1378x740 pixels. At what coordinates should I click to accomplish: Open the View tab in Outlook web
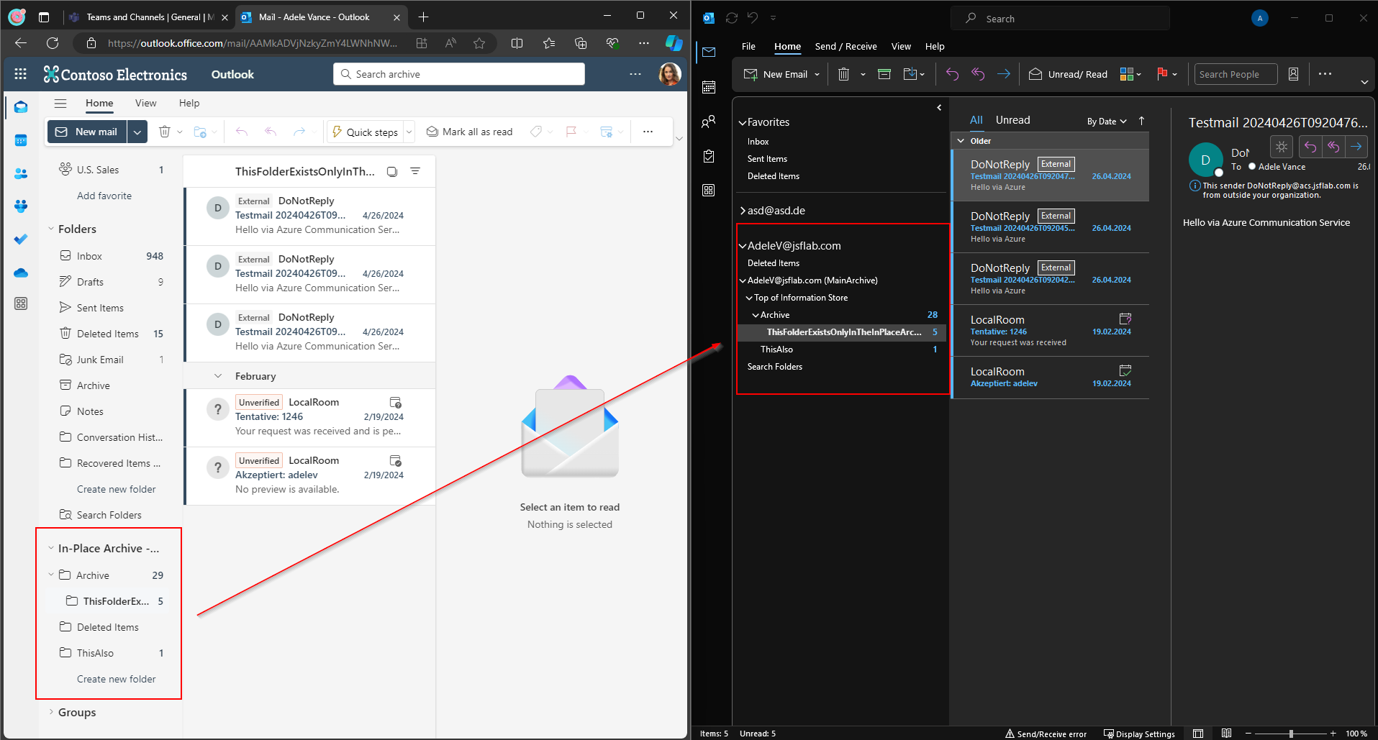pos(145,103)
